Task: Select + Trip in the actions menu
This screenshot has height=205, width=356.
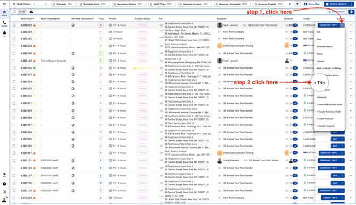Action: click(319, 83)
